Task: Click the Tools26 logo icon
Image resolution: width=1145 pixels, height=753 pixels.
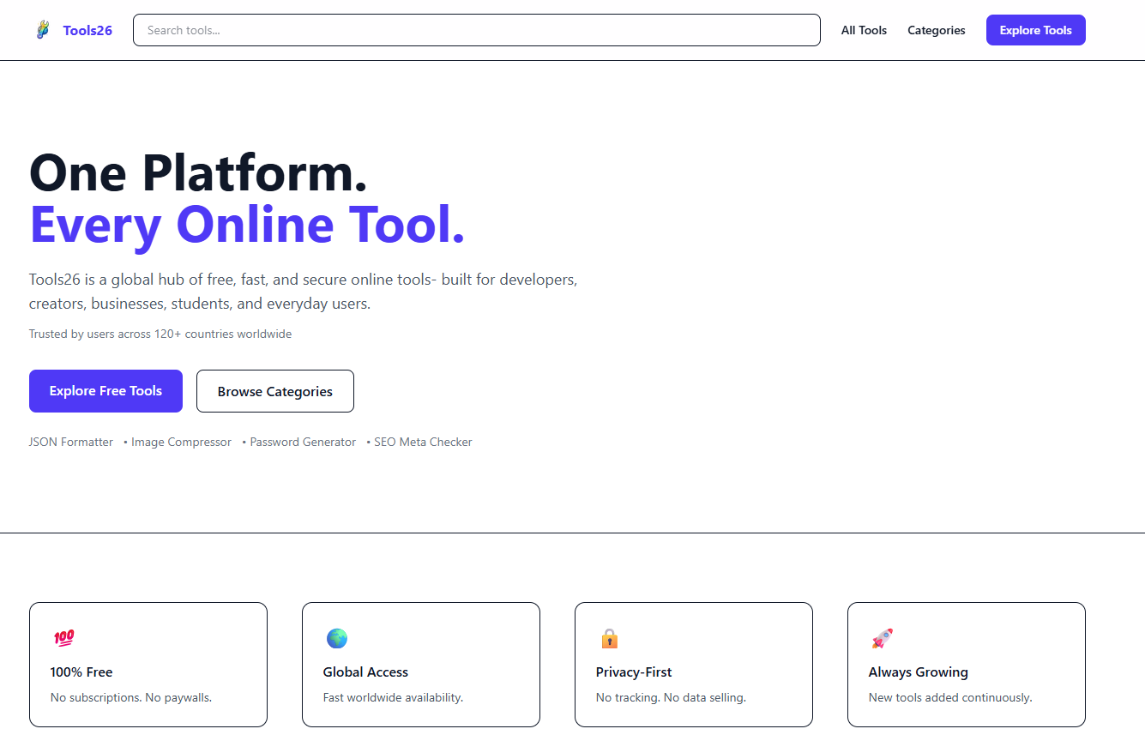Action: click(x=42, y=30)
